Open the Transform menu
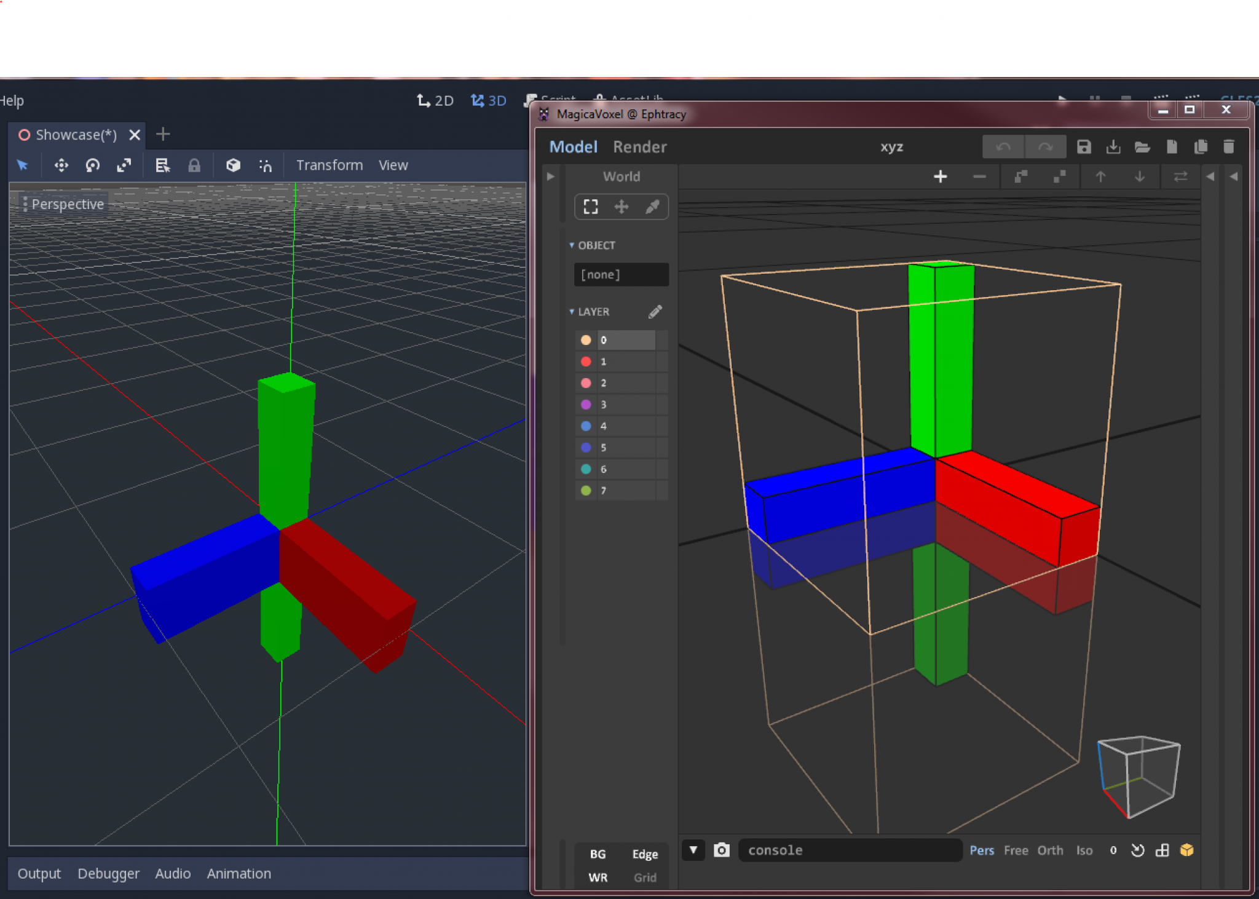Image resolution: width=1259 pixels, height=899 pixels. pos(329,165)
